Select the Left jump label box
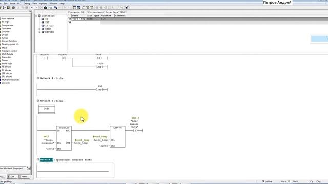 coord(47,109)
